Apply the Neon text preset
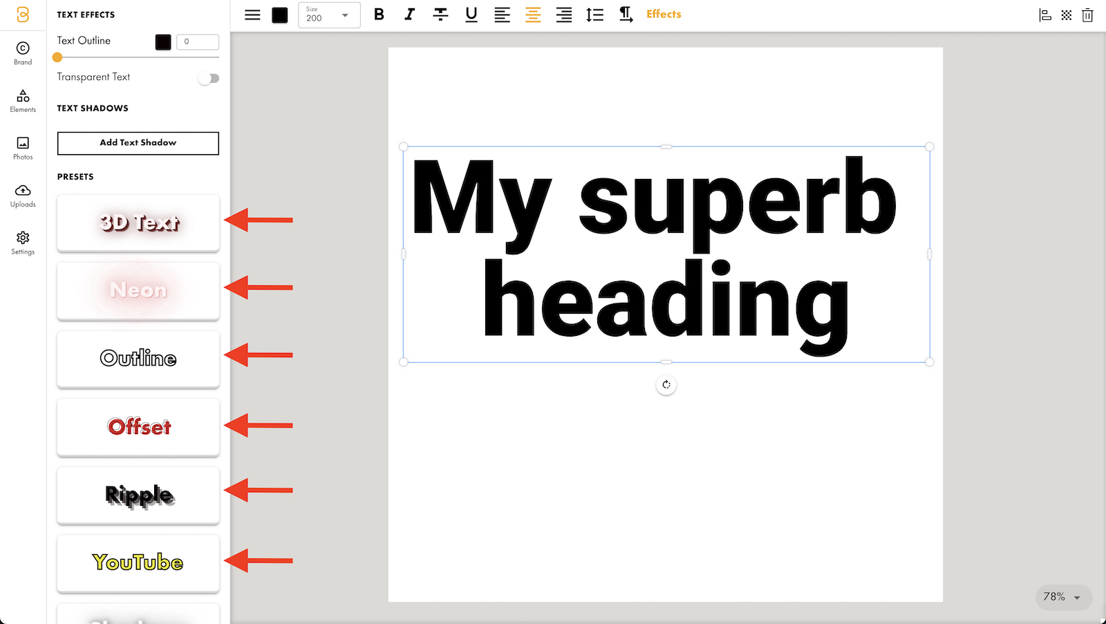 (138, 290)
